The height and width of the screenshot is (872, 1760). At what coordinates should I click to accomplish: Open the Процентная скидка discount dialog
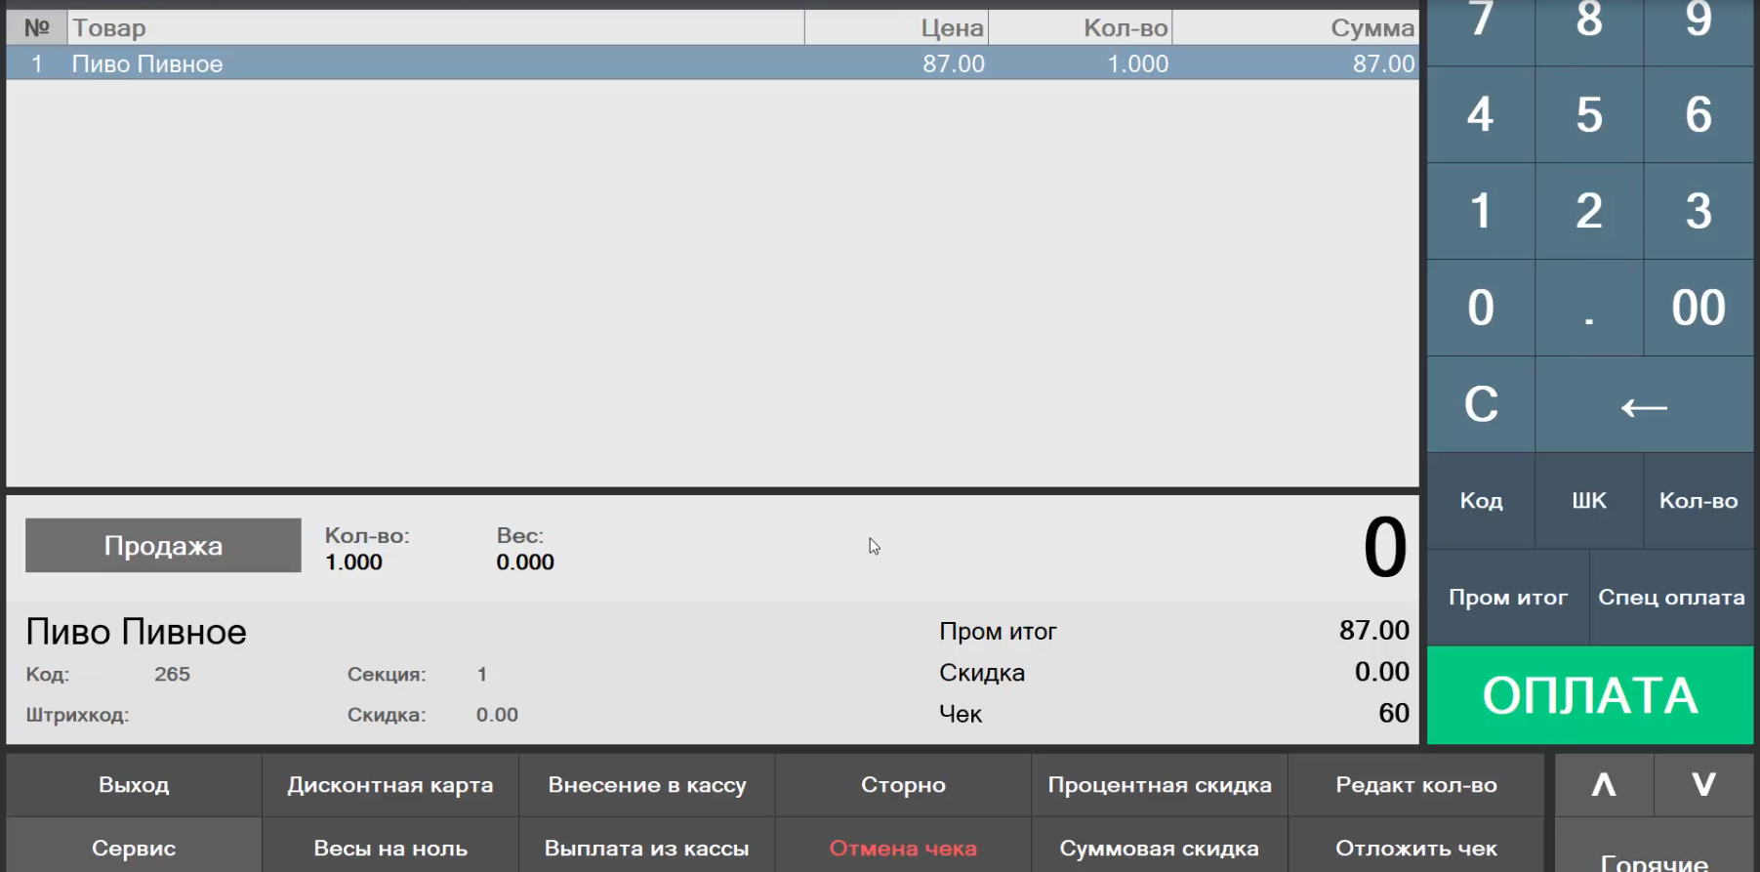(x=1159, y=785)
